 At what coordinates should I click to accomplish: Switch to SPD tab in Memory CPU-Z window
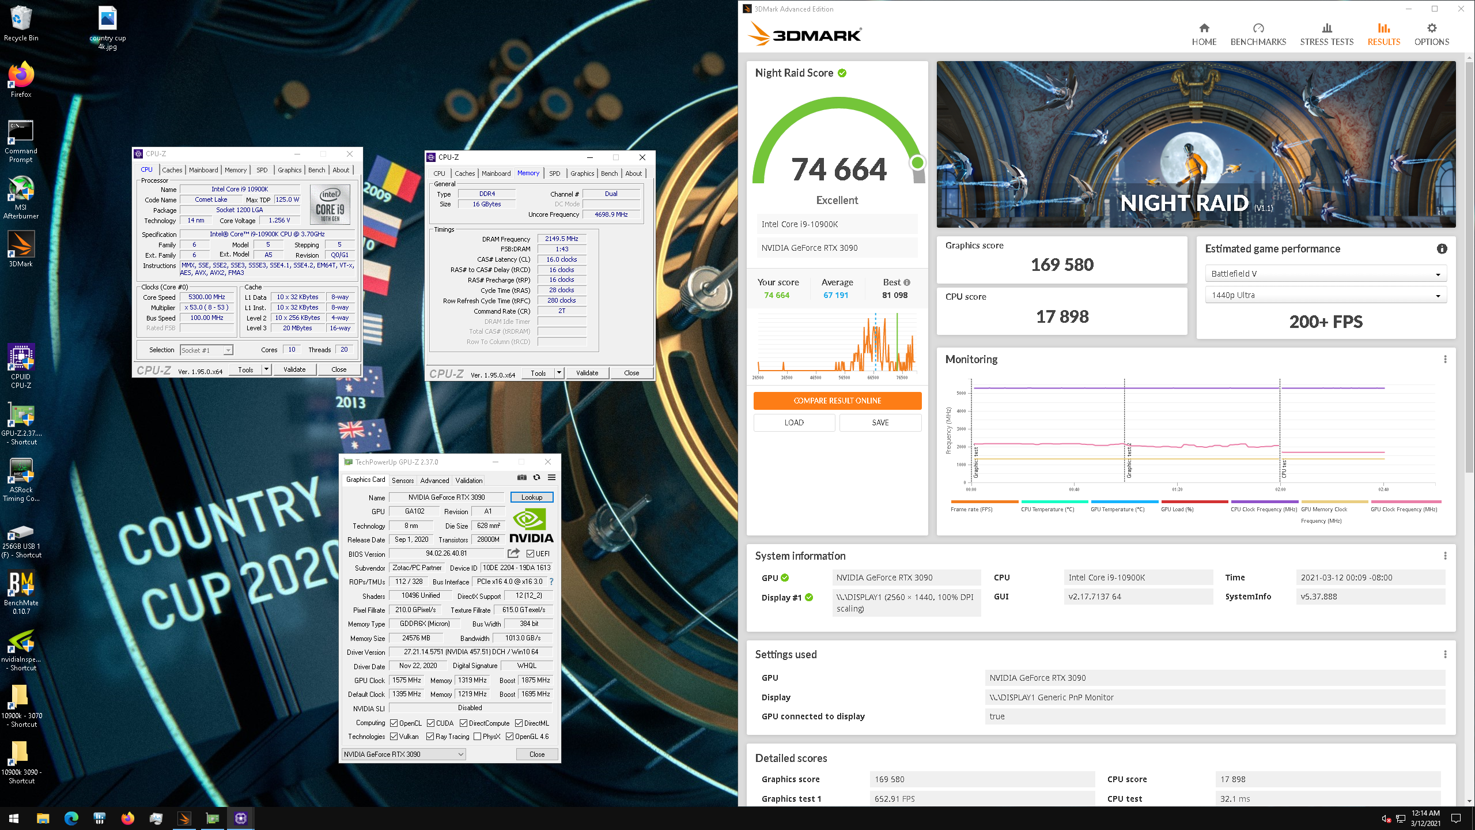554,173
